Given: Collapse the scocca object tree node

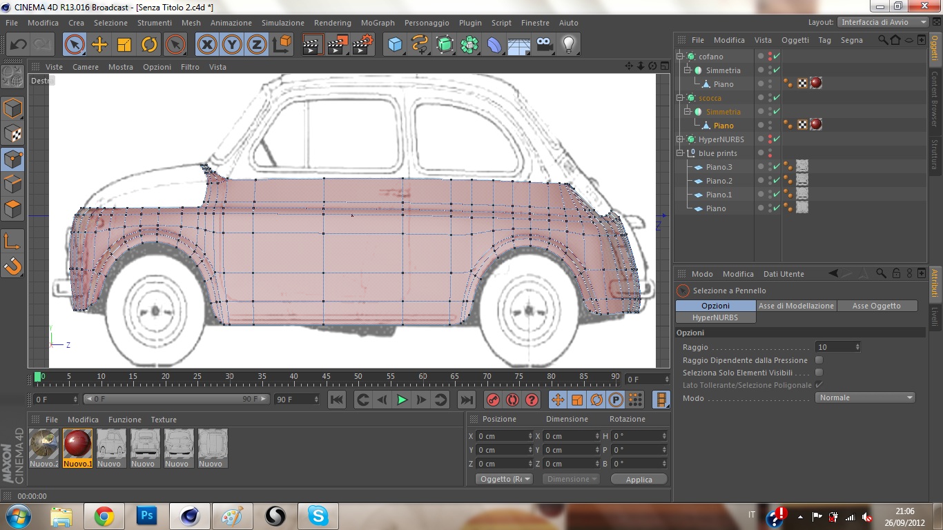Looking at the screenshot, I should click(x=680, y=98).
